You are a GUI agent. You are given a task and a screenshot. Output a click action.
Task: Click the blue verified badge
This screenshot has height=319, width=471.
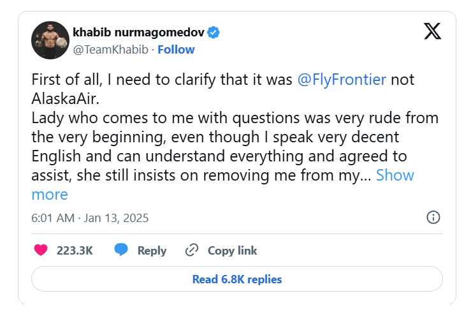pyautogui.click(x=215, y=33)
